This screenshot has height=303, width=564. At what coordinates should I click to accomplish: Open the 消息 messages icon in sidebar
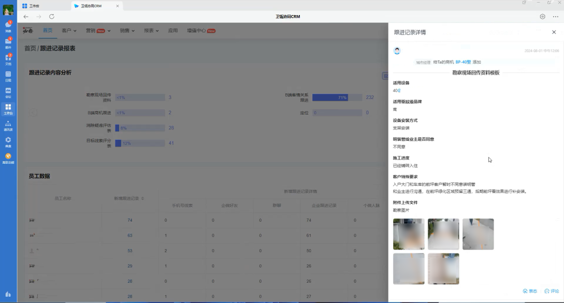click(x=8, y=26)
